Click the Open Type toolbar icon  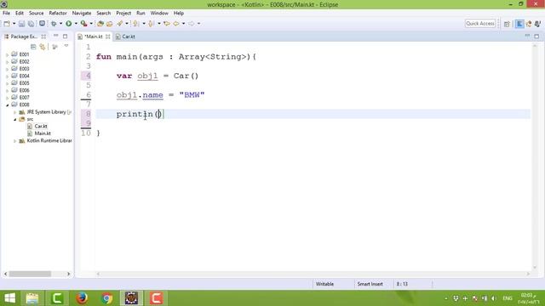coord(100,24)
